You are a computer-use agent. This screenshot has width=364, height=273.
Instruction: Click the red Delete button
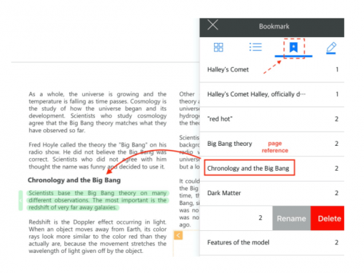(x=328, y=218)
